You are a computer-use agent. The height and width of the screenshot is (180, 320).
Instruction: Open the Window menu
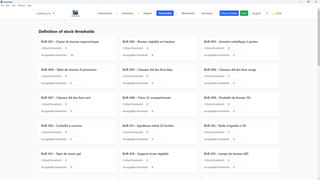(x=21, y=5)
